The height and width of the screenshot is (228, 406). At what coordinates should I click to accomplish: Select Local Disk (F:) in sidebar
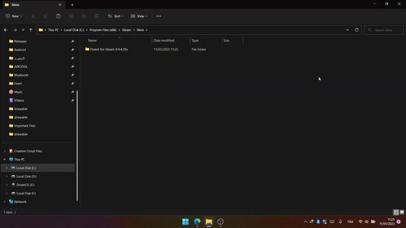click(x=26, y=193)
